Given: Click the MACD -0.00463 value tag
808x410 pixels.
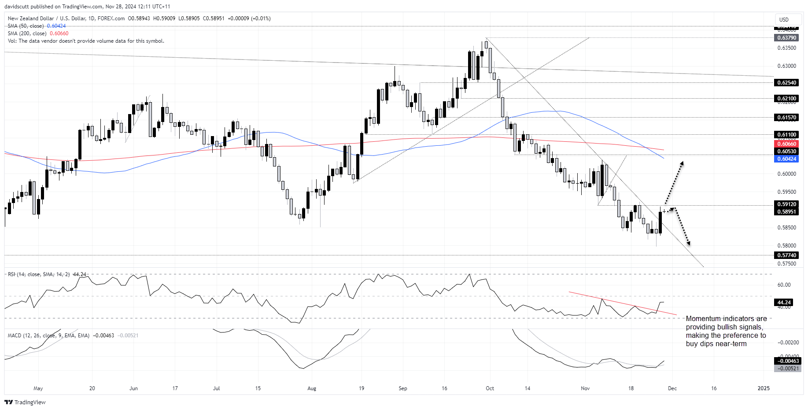Looking at the screenshot, I should point(787,361).
